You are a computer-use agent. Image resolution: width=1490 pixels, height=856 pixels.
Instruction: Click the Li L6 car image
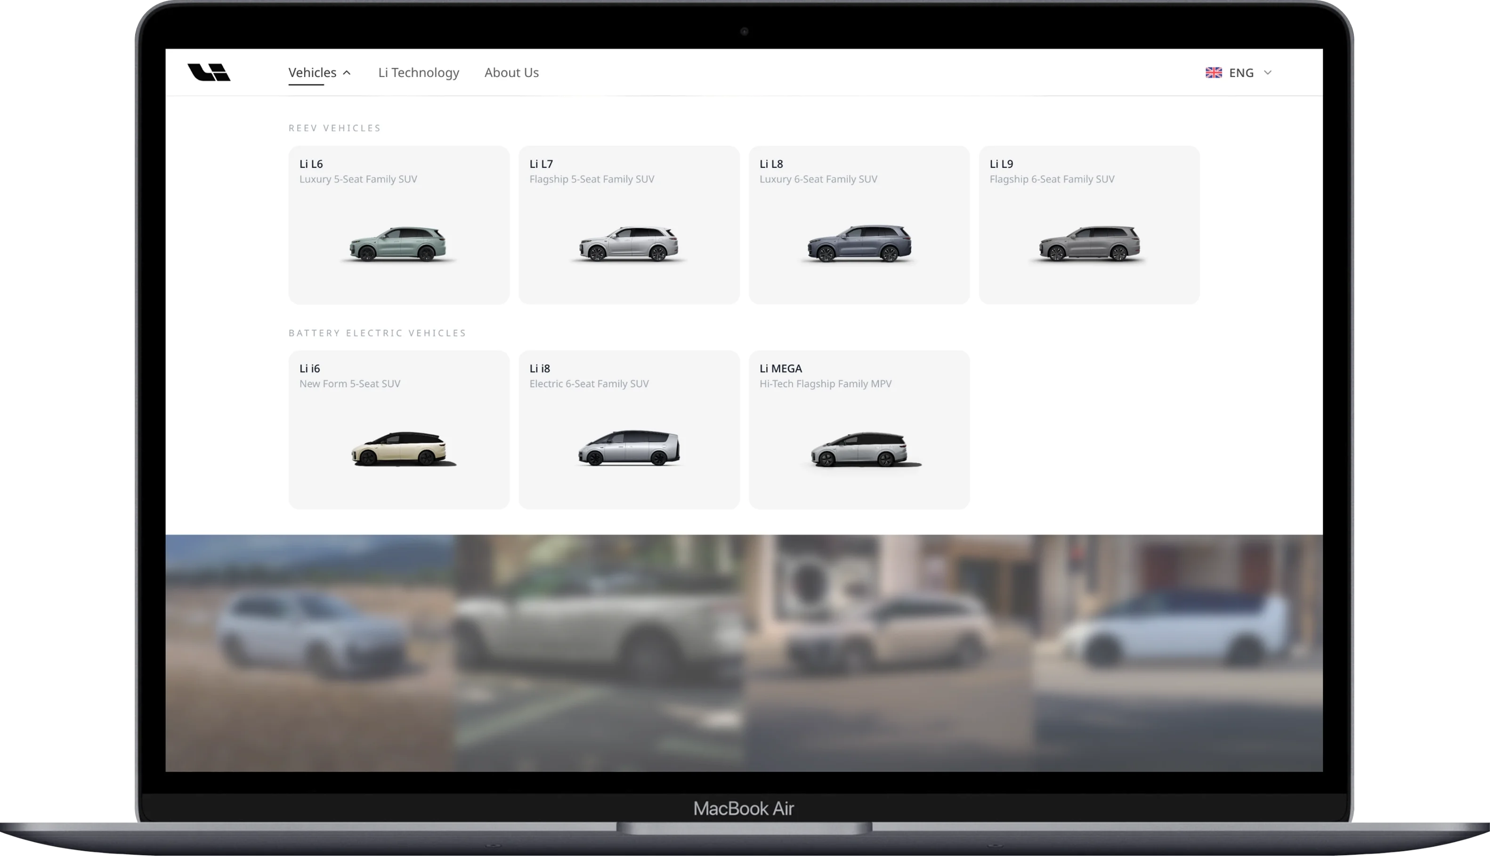tap(398, 243)
